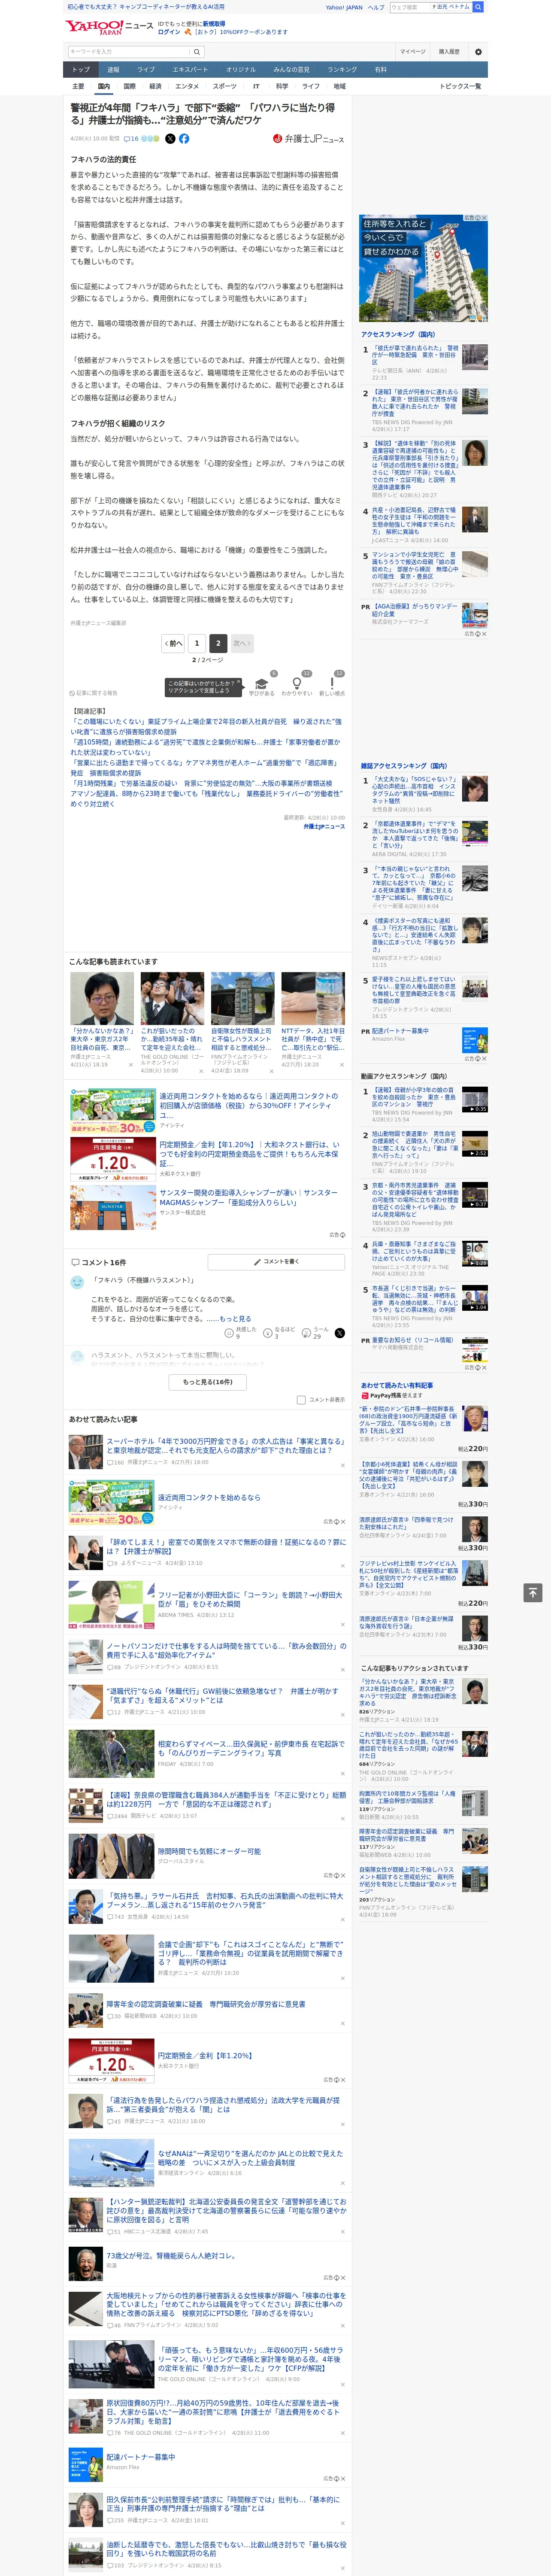Viewport: 551px width, 2576px height.
Task: Open the トップ tab
Action: pos(81,70)
